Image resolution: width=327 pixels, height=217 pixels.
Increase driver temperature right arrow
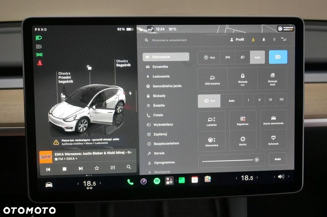pyautogui.click(x=100, y=183)
